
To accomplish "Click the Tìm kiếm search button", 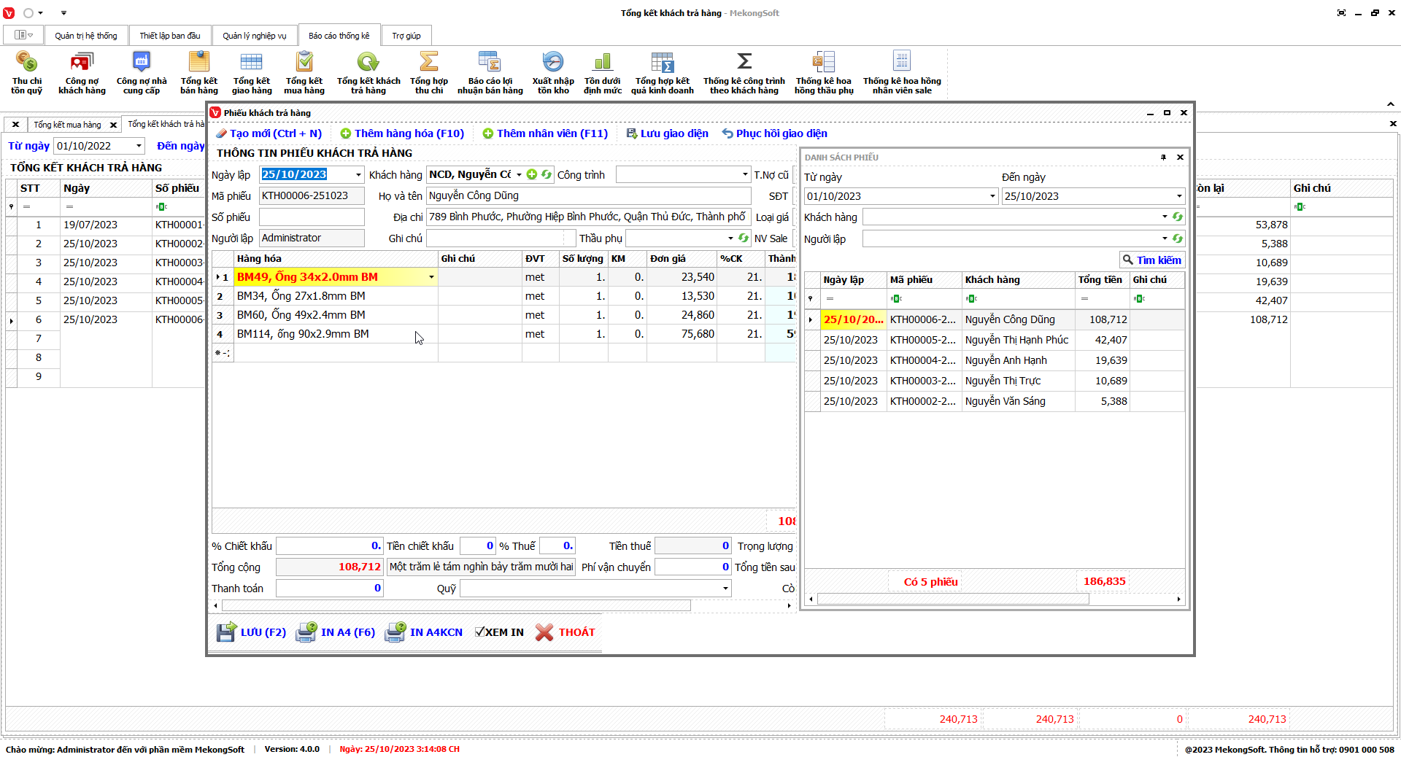I will pyautogui.click(x=1152, y=260).
